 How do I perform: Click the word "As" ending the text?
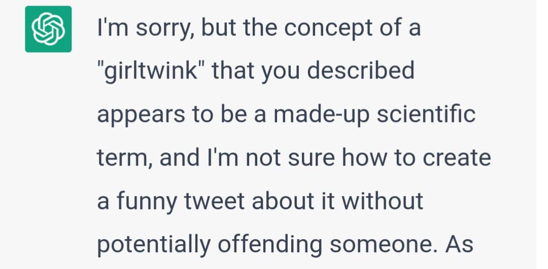459,245
